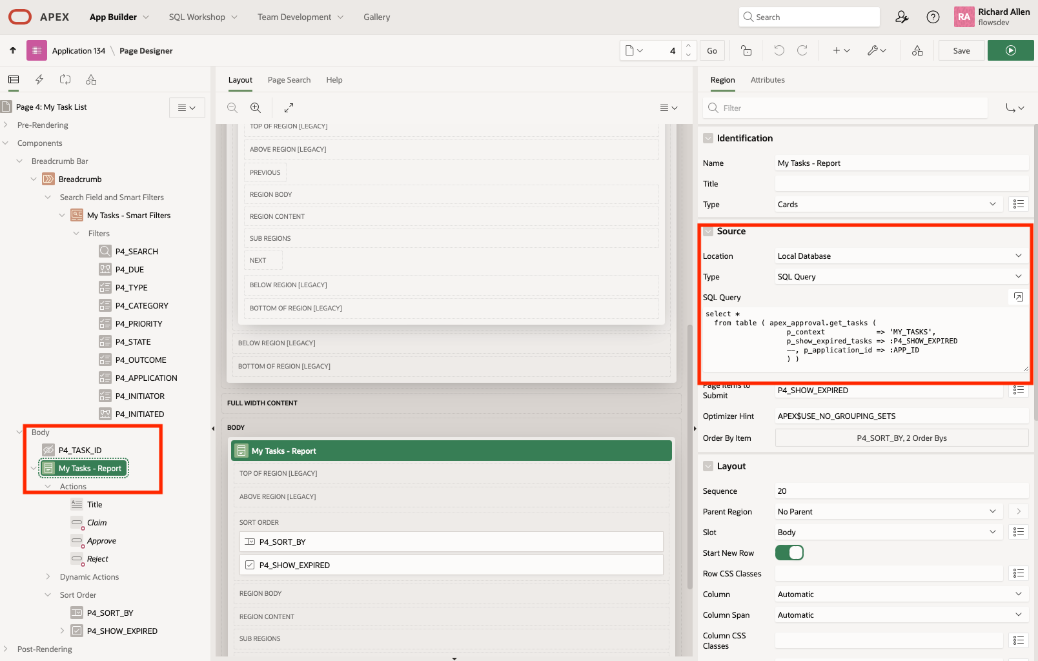Open the layout pane options menu

(669, 108)
